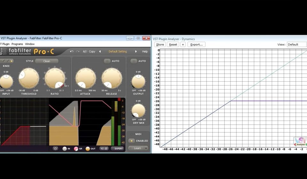Open the Window menu
The width and height of the screenshot is (307, 179).
pyautogui.click(x=30, y=44)
